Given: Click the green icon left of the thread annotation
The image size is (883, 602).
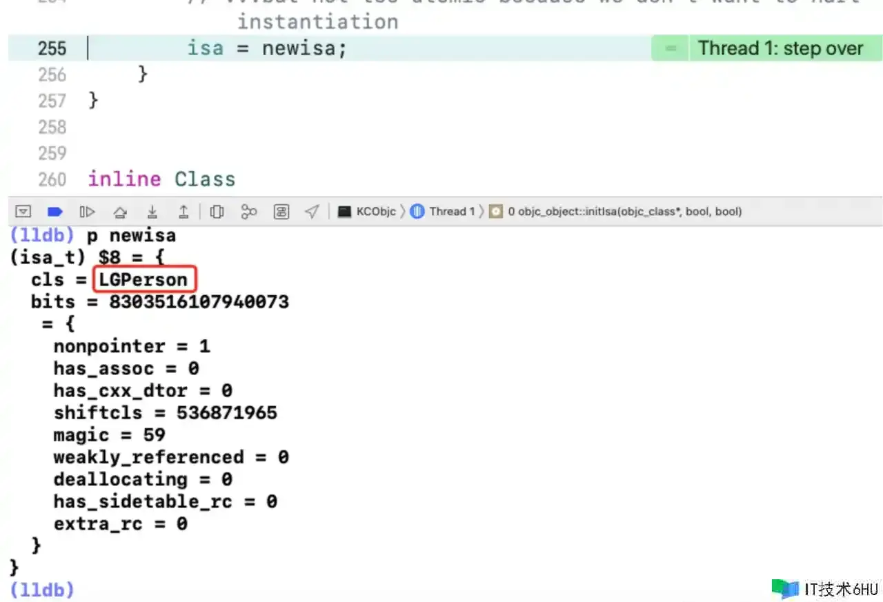Looking at the screenshot, I should (669, 48).
